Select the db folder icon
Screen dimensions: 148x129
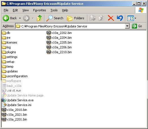point(4,33)
